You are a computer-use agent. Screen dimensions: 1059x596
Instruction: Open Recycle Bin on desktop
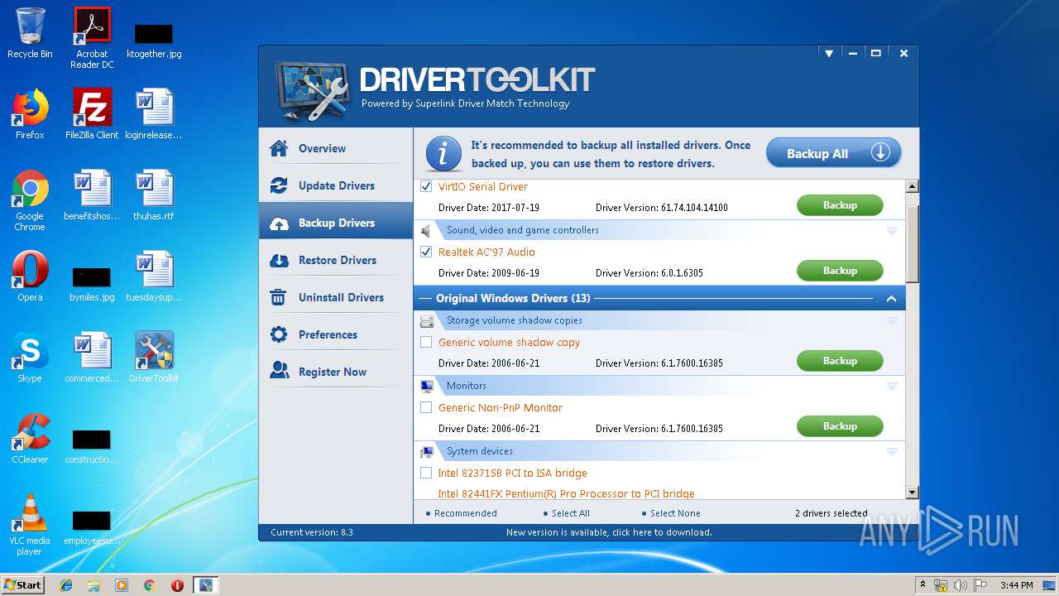[x=30, y=34]
